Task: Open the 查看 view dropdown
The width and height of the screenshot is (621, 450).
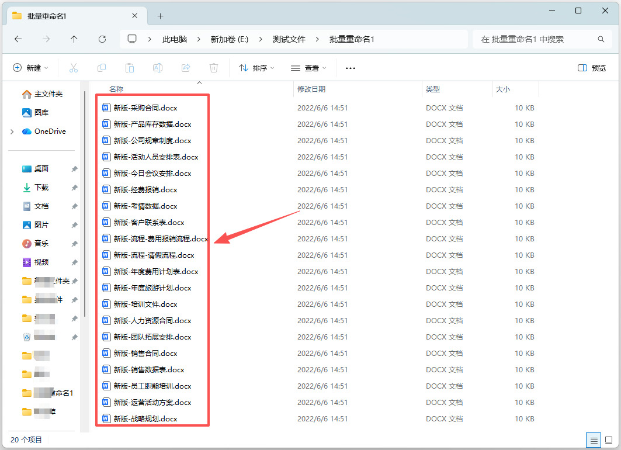Action: [308, 68]
